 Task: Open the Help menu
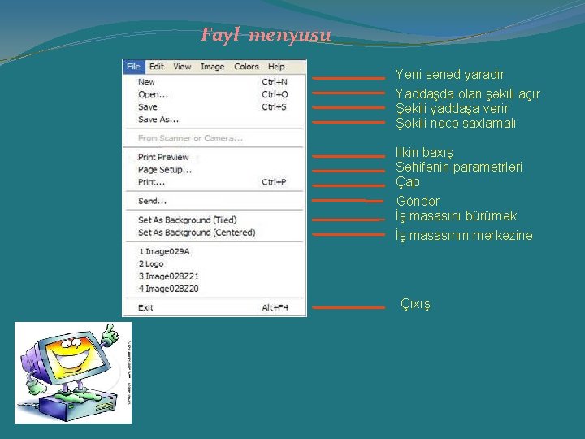[276, 67]
